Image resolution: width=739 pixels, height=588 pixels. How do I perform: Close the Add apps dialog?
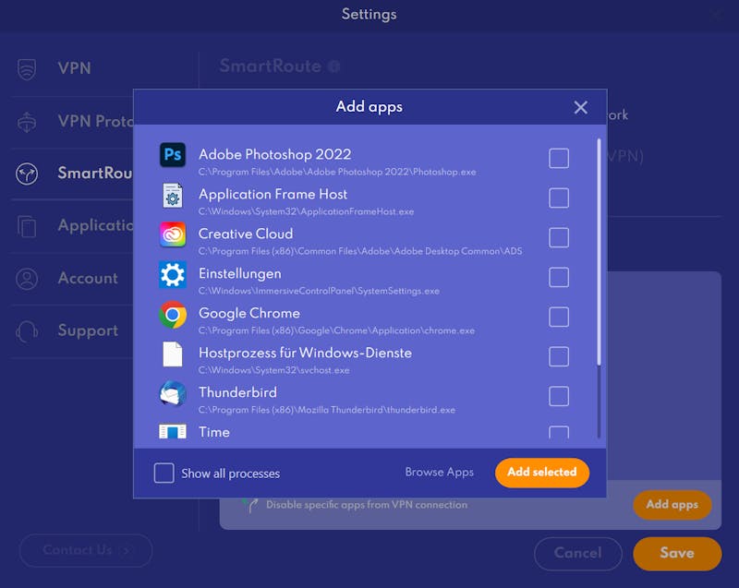click(581, 107)
